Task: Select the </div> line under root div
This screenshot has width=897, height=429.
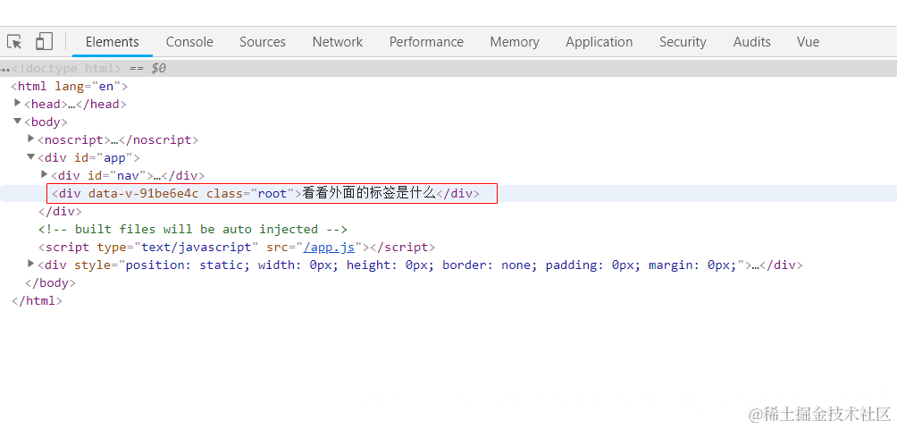Action: [60, 211]
